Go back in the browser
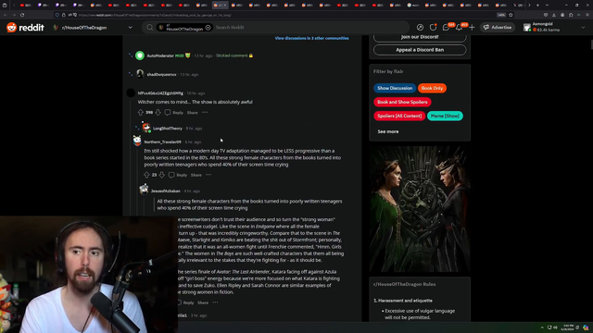This screenshot has height=333, width=593. tap(6, 15)
